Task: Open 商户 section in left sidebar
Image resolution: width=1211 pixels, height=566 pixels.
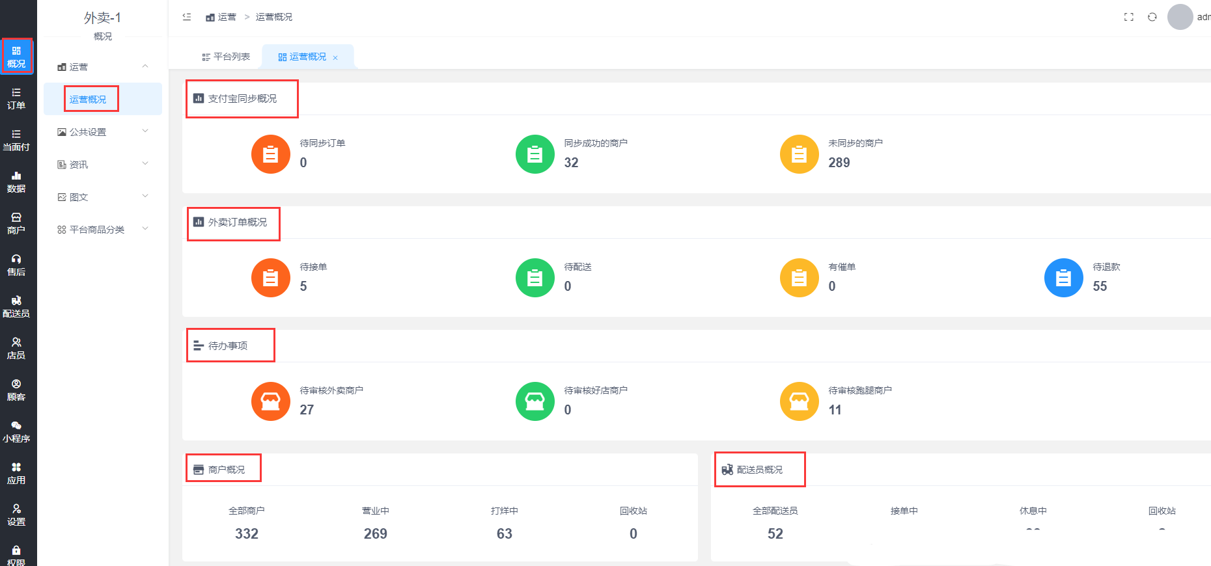Action: (x=16, y=223)
